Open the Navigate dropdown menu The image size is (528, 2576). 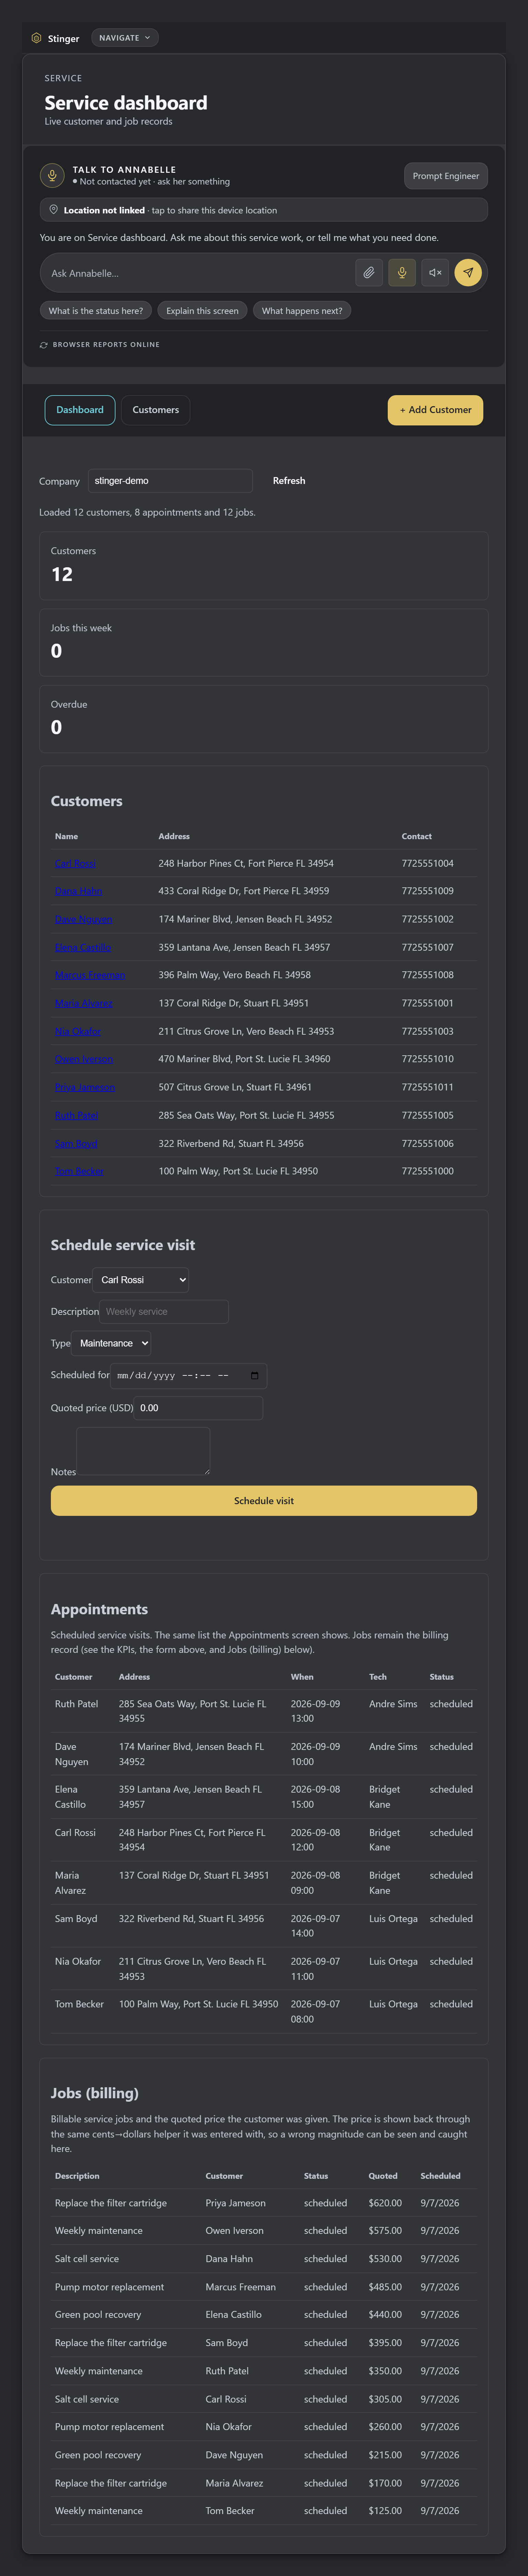(x=125, y=38)
